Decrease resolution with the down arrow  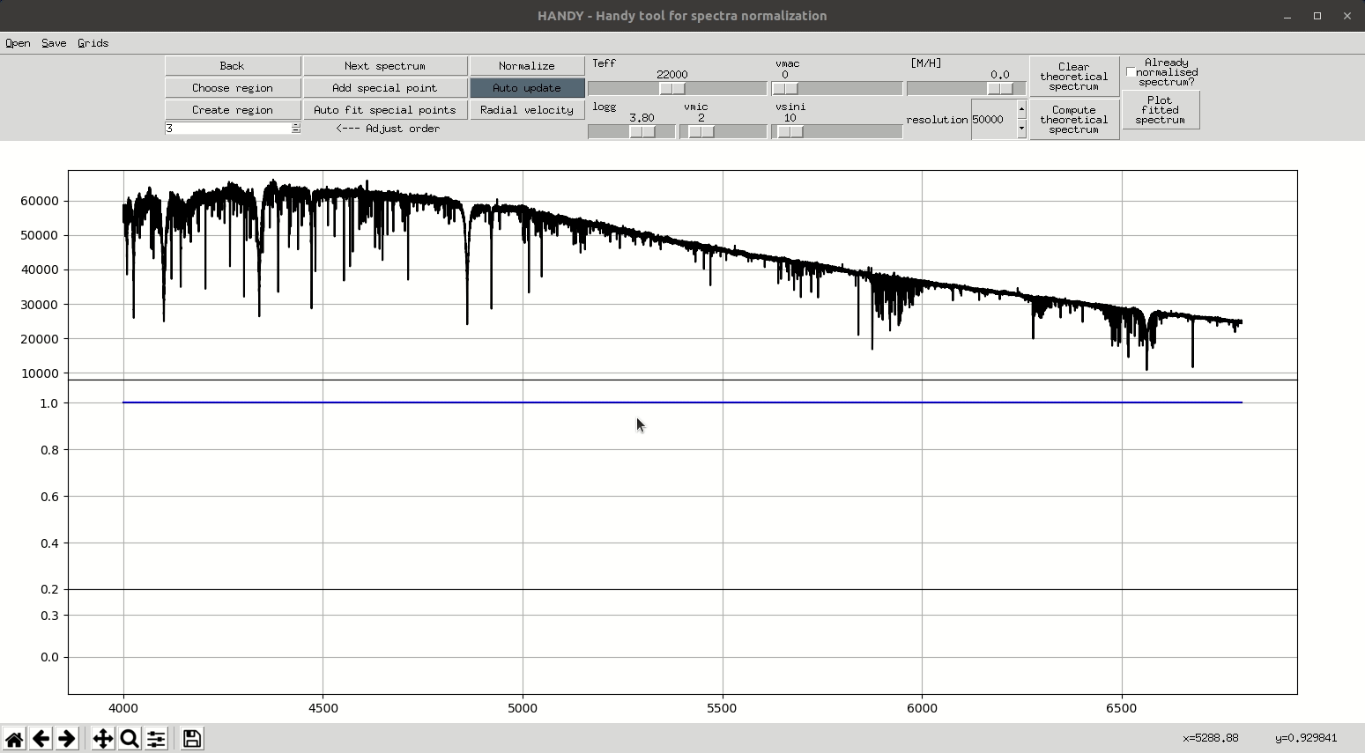1021,129
